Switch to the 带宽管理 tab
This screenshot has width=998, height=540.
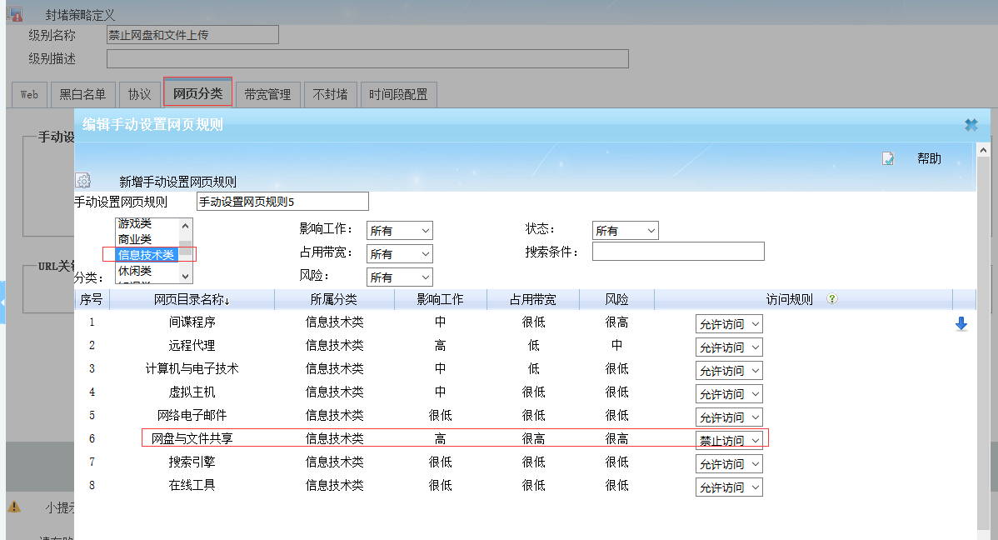pos(267,94)
